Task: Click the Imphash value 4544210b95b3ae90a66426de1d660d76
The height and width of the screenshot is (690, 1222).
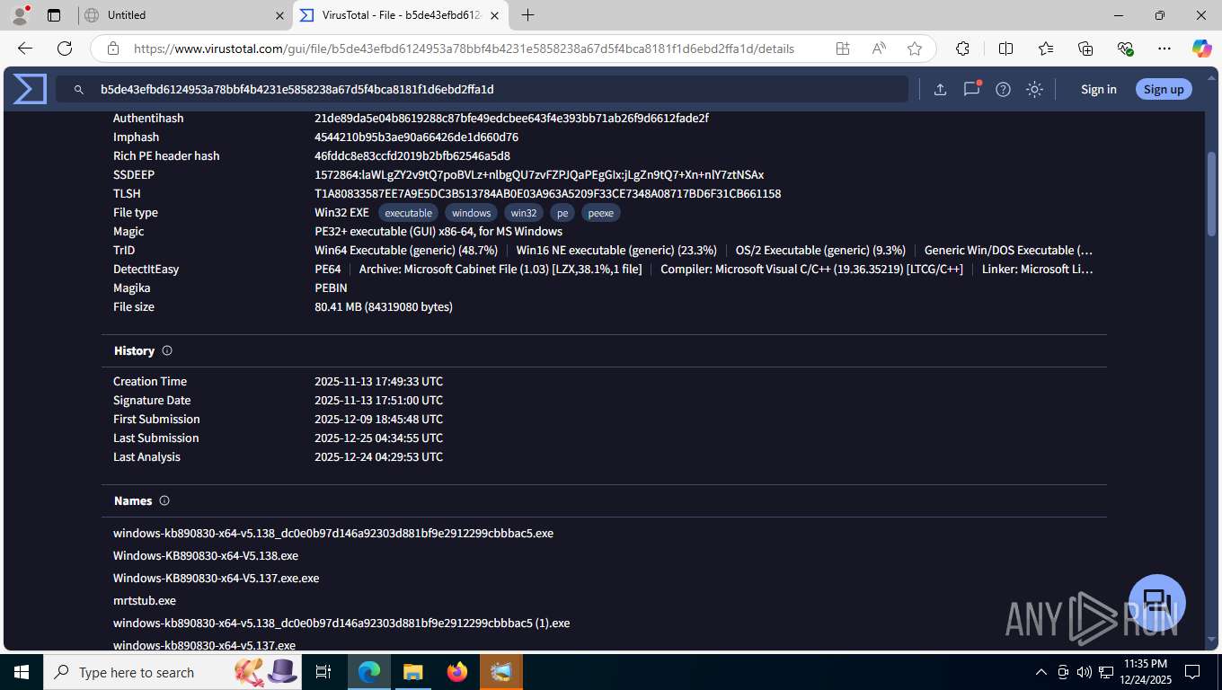Action: tap(416, 137)
